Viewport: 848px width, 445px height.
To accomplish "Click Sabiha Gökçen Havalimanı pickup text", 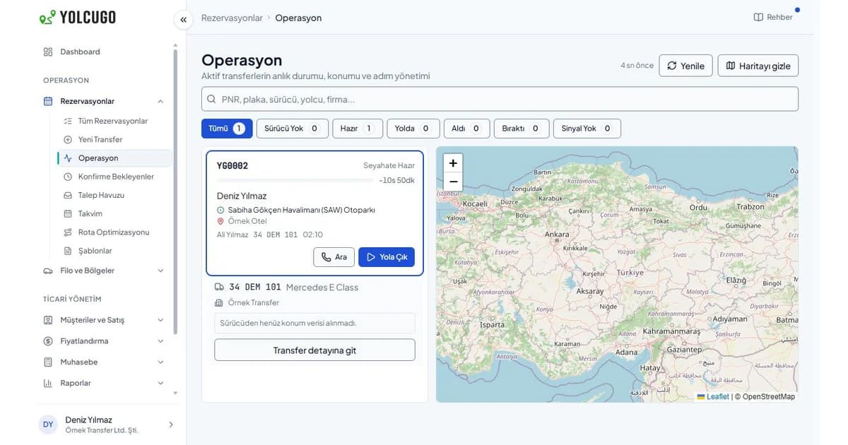I will (x=301, y=210).
